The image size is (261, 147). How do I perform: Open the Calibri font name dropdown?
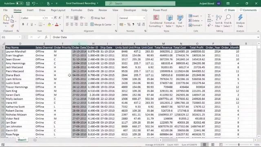pos(43,18)
